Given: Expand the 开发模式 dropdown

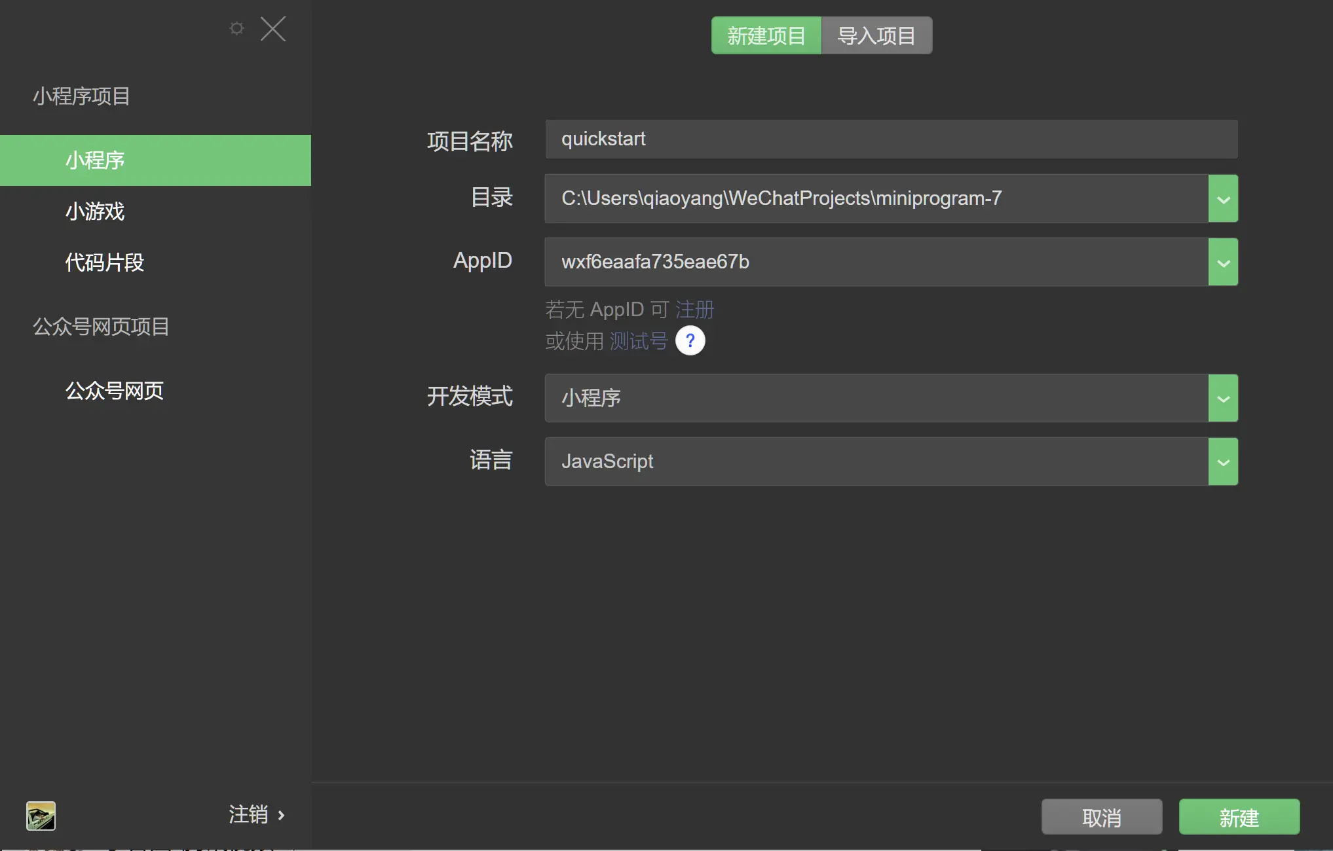Looking at the screenshot, I should point(1222,398).
